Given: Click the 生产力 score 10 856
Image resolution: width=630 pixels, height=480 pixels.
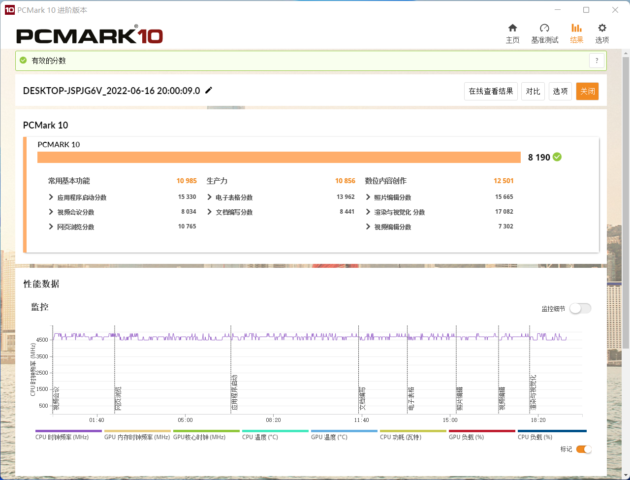Looking at the screenshot, I should (345, 181).
